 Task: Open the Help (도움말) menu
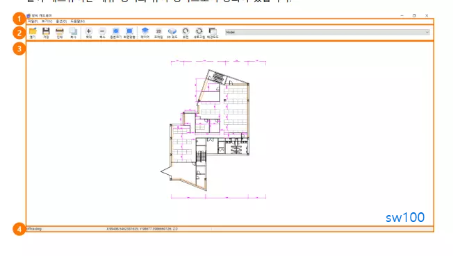click(x=78, y=22)
